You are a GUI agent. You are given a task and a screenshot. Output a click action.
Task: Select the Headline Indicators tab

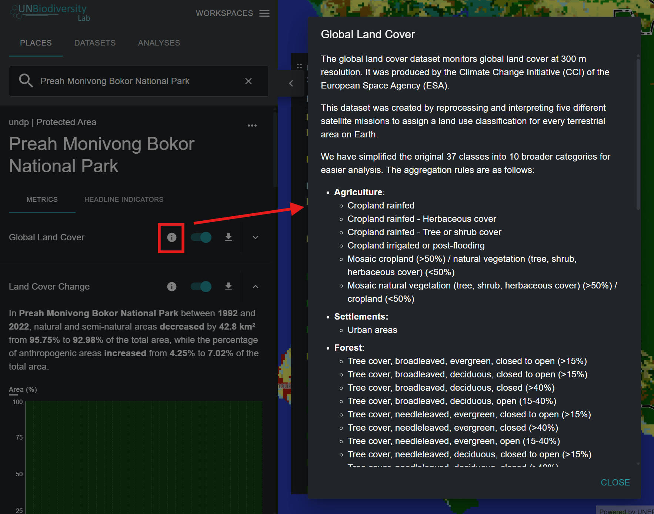[124, 200]
